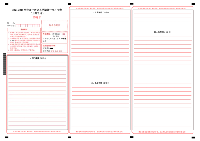Image resolution: width=200 pixels, height=141 pixels.
Task: Click the 缺考标记 checkbox box
Action: tap(64, 34)
